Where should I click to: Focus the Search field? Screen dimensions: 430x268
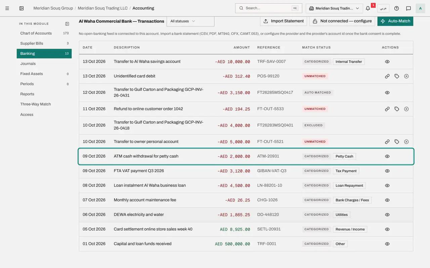click(268, 8)
